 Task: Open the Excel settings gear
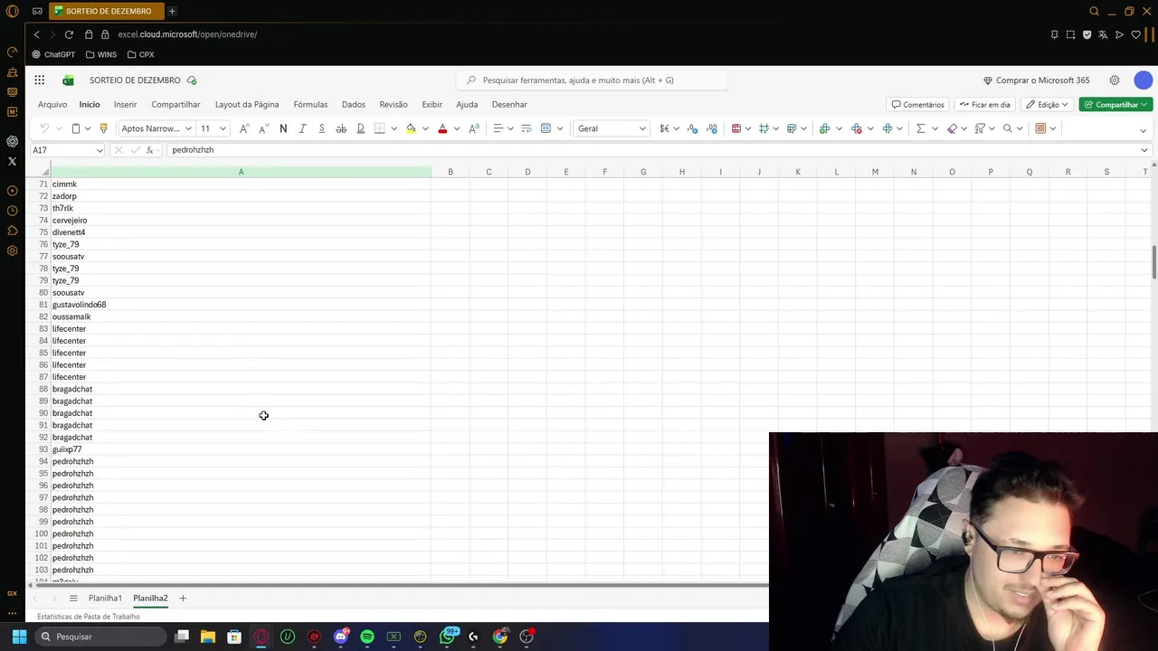click(x=1115, y=80)
